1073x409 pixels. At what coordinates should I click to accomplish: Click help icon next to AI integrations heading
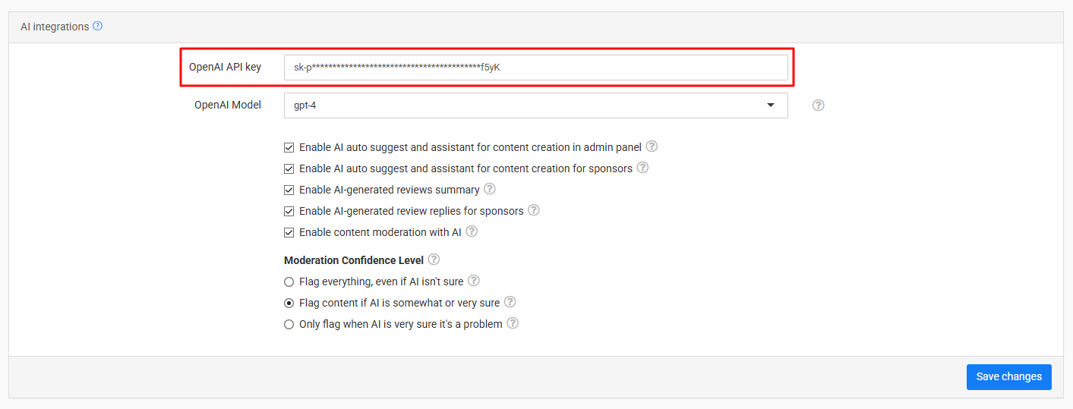97,26
